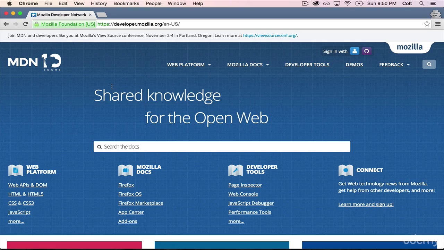Click more link under Developer Tools
Viewport: 444px width, 250px height.
[236, 221]
